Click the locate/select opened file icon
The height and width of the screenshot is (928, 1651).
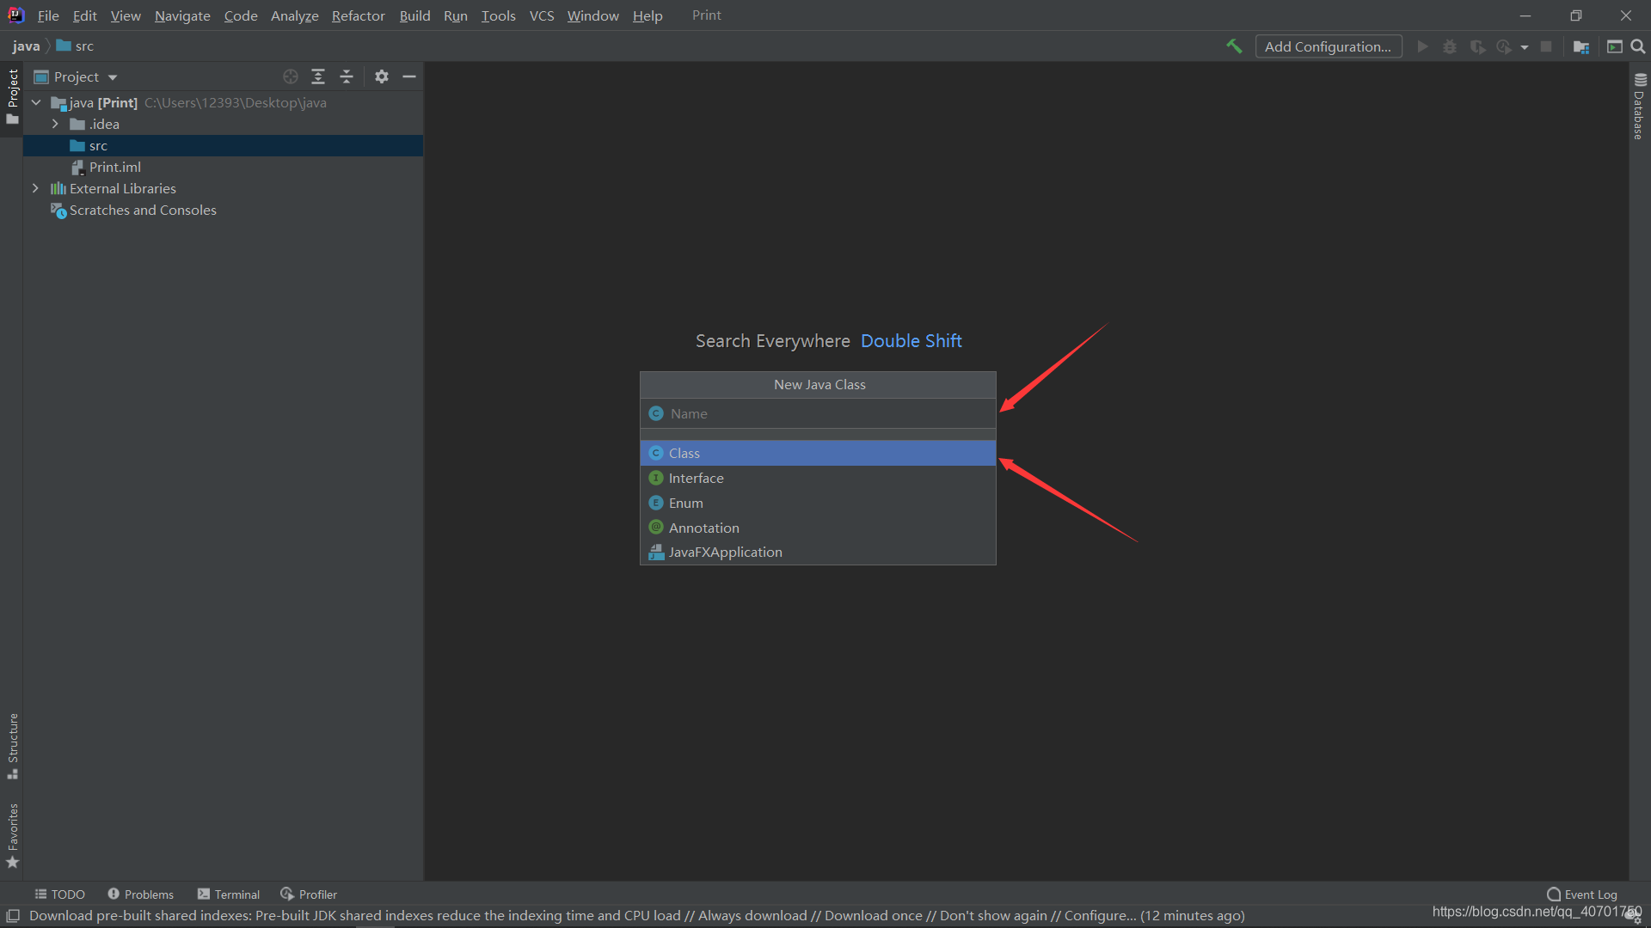pos(291,76)
